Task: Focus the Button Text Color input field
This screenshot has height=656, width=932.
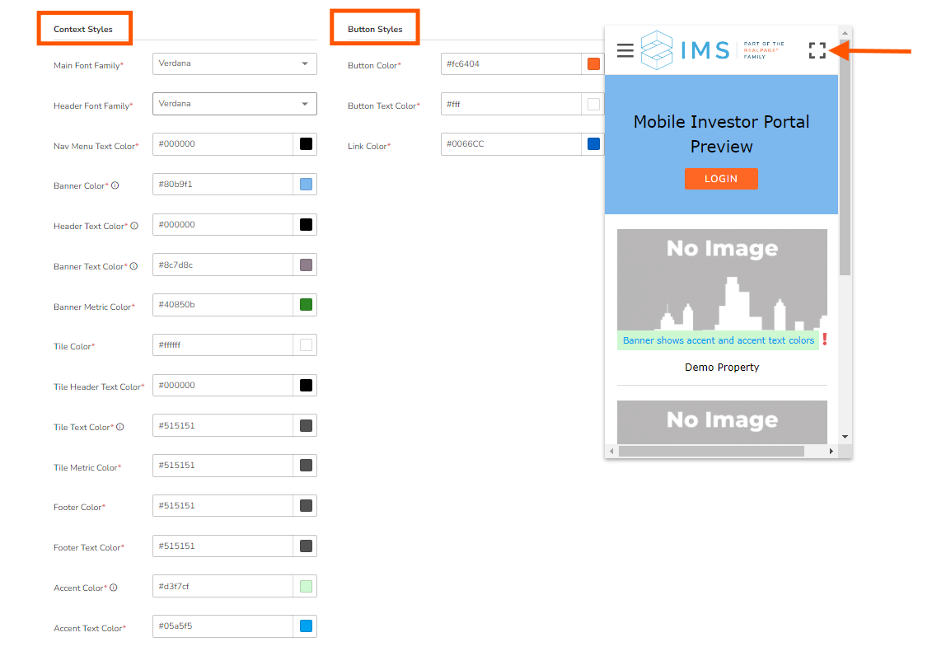Action: [511, 105]
